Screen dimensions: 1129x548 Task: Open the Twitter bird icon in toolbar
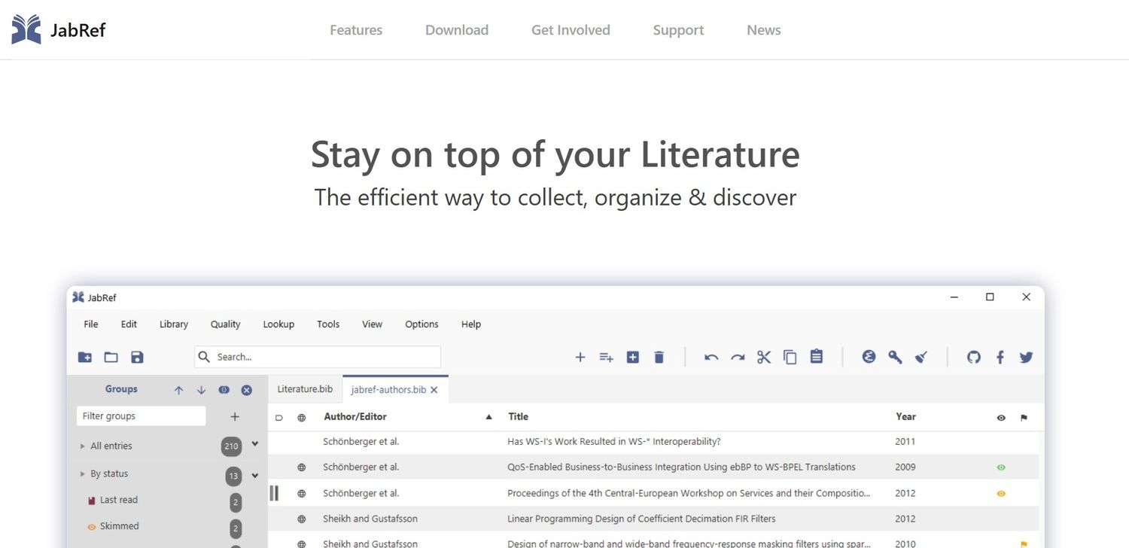pyautogui.click(x=1027, y=358)
